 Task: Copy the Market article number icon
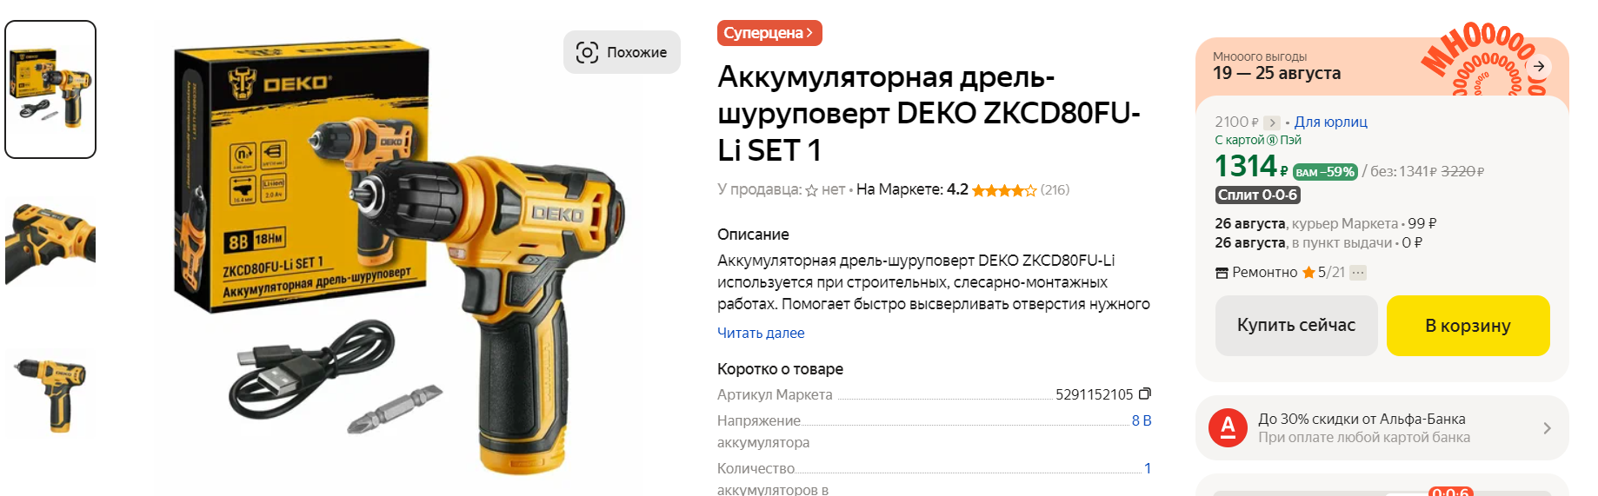1145,393
